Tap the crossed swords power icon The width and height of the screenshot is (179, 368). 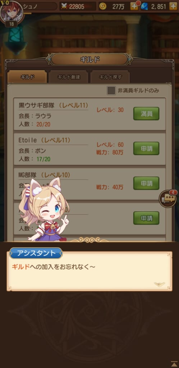64,6
